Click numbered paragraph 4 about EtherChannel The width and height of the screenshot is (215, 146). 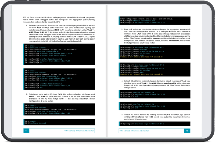[x=156, y=84]
